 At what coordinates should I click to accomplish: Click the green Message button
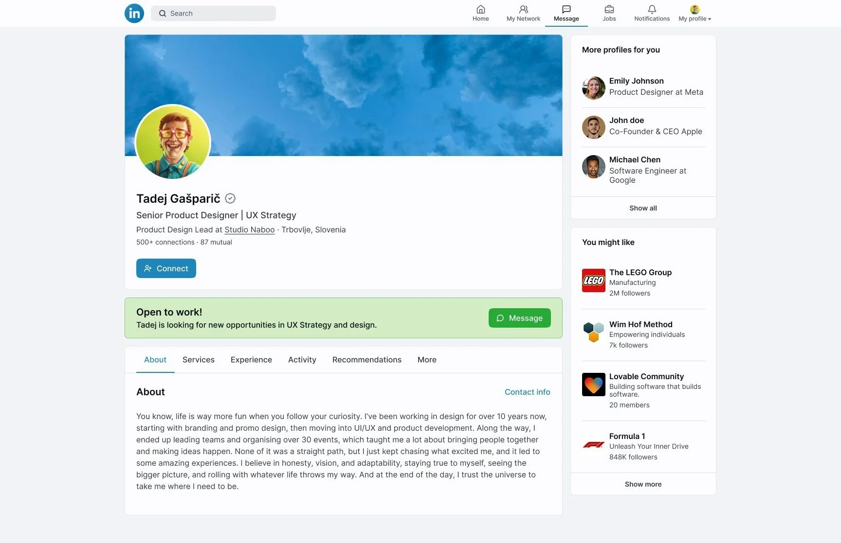coord(519,318)
